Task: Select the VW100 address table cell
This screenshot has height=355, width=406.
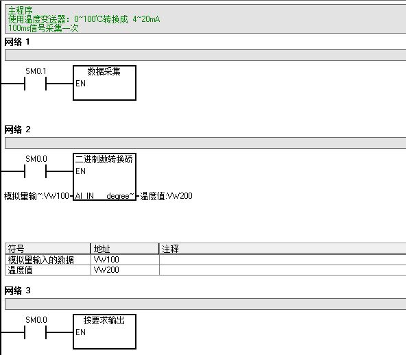Action: 125,260
